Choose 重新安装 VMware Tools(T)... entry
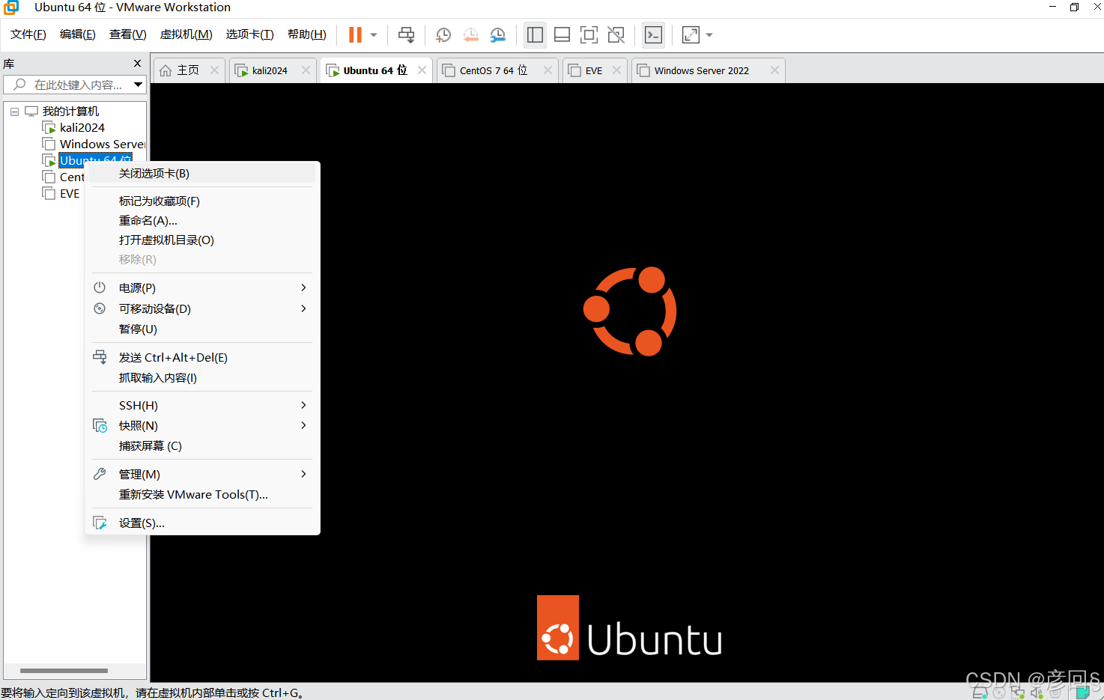This screenshot has width=1104, height=700. point(201,495)
